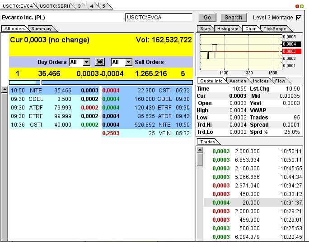
Task: Select the Summary tab
Action: [x=42, y=29]
